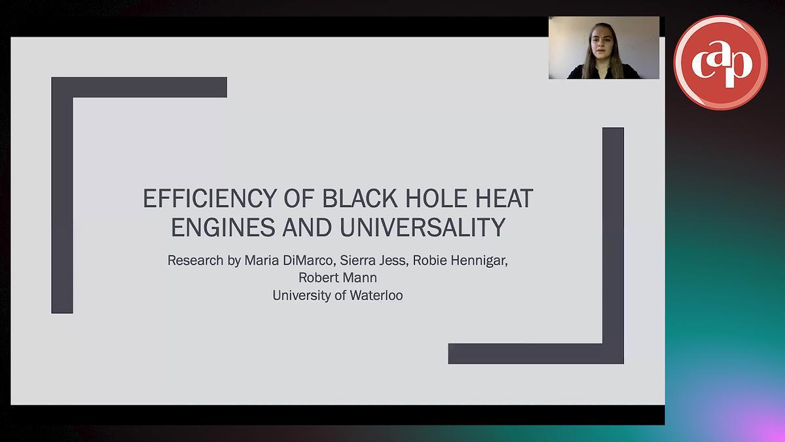Click the name 'Robie Hennigar'

460,261
